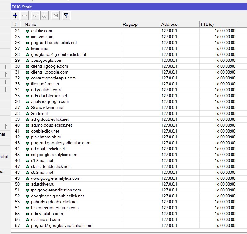
Task: Expand the submenu arrow left of row 31
Action: [6, 74]
